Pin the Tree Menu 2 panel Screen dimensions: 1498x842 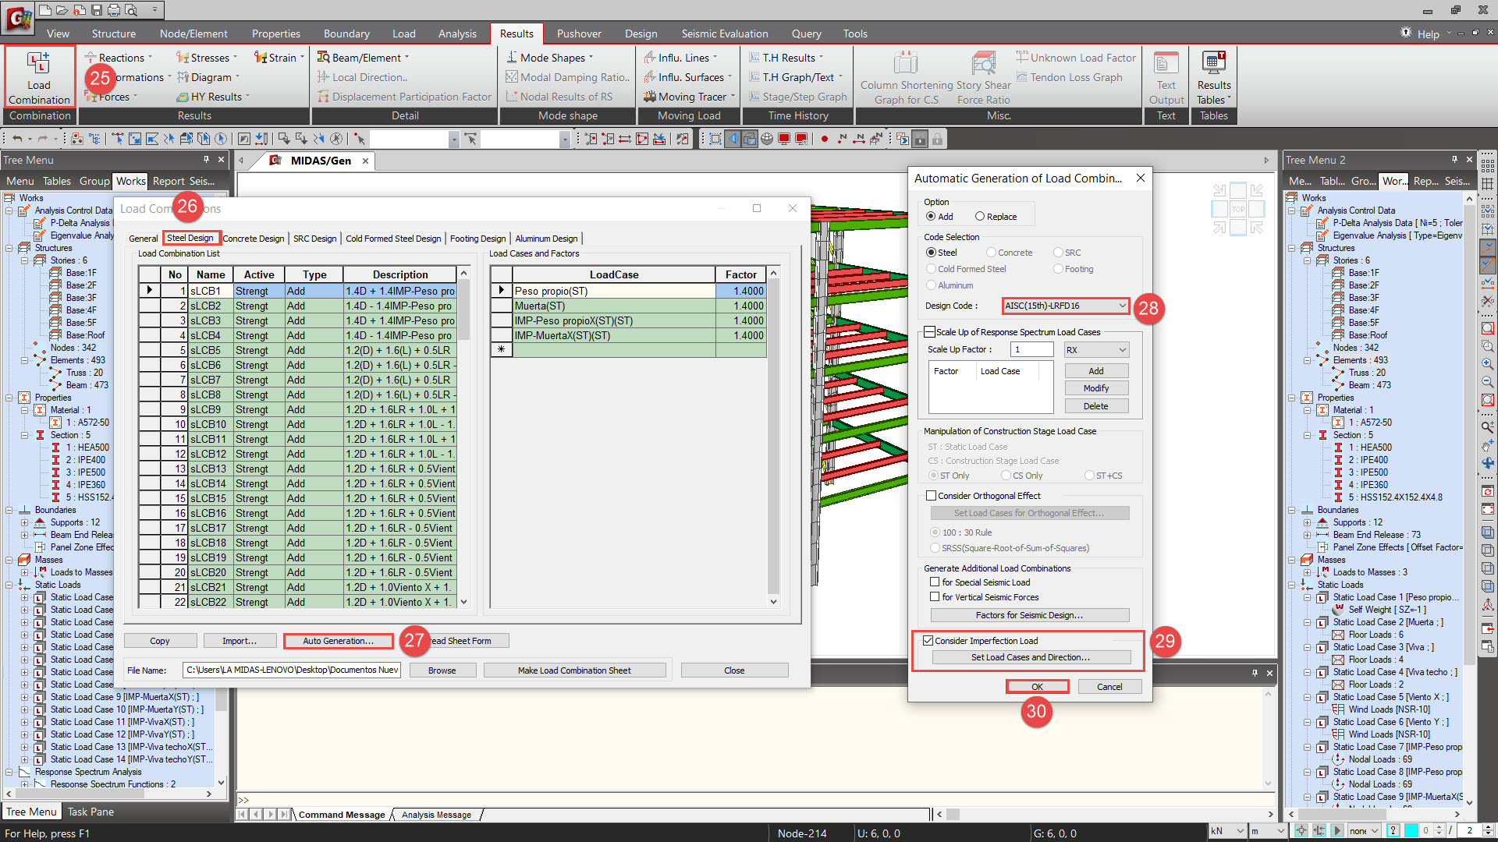pyautogui.click(x=1454, y=159)
